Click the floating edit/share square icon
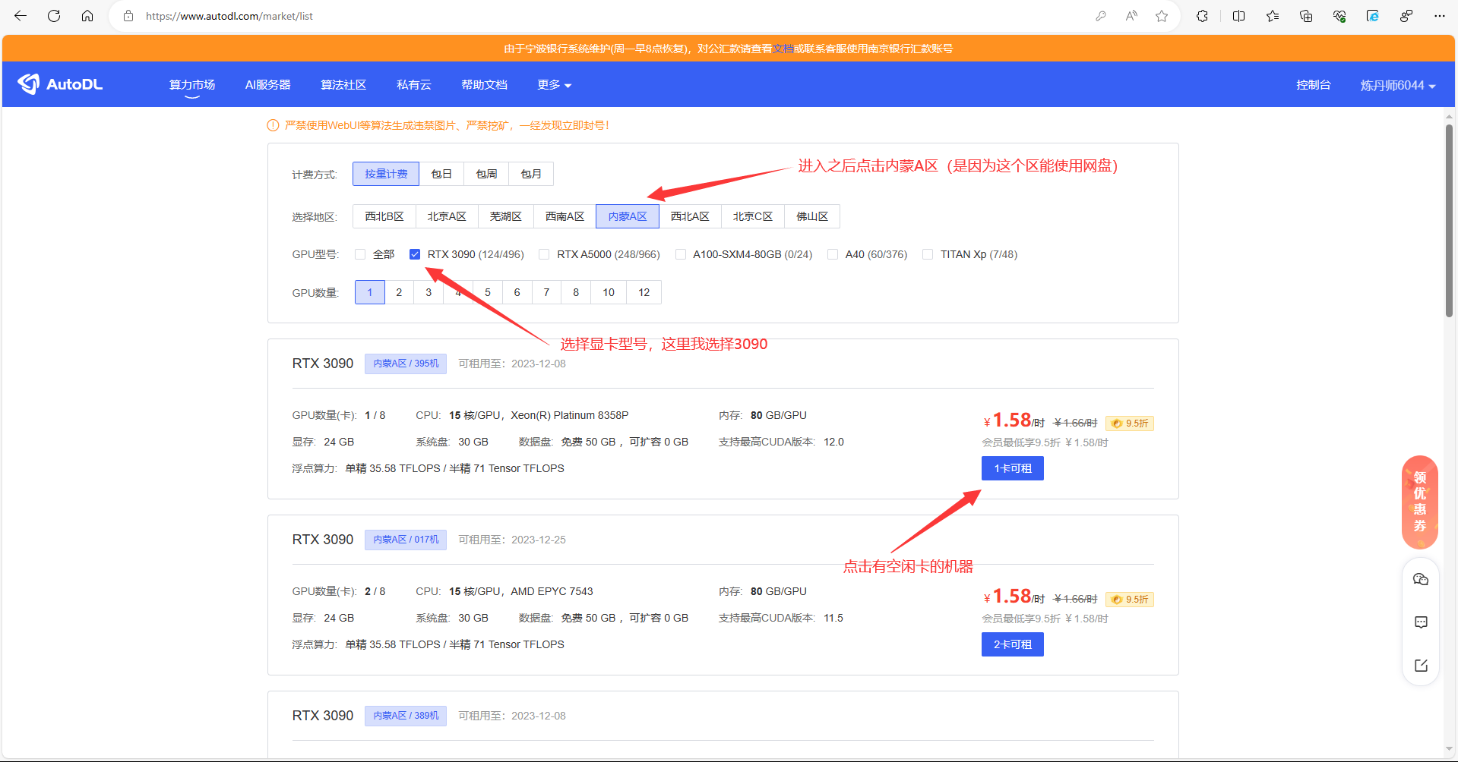This screenshot has width=1458, height=762. [x=1421, y=665]
